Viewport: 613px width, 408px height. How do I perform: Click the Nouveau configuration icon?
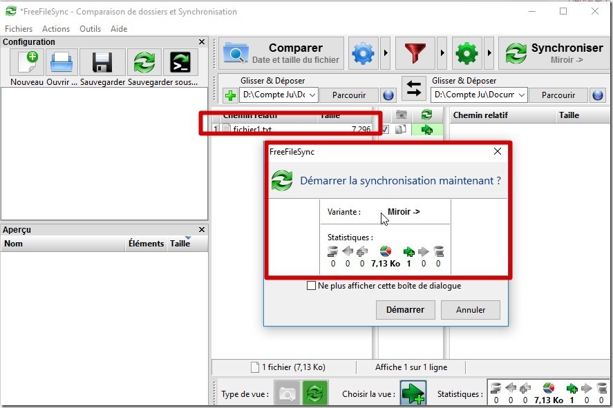(x=26, y=62)
